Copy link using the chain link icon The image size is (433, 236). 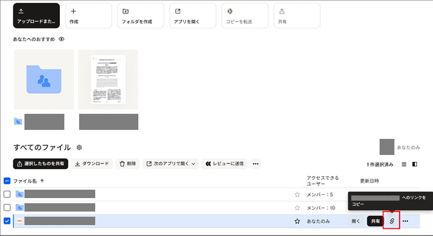click(x=392, y=221)
